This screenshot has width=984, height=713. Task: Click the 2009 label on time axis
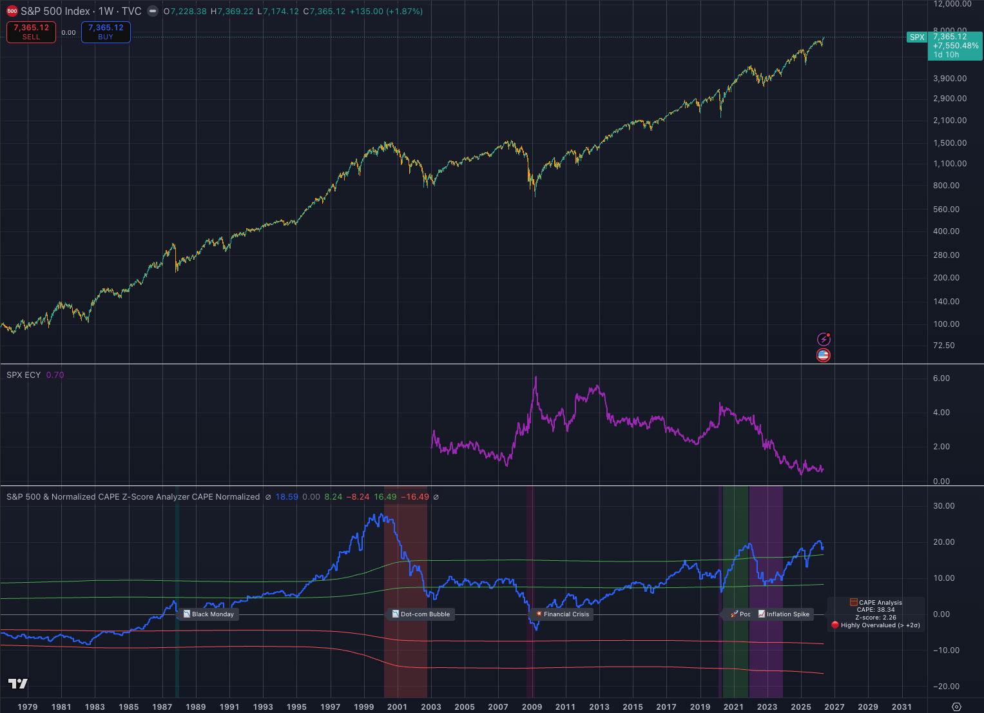click(x=532, y=707)
